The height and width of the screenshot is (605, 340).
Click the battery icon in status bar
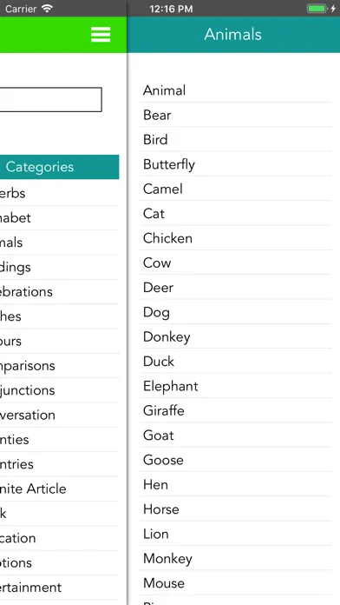click(317, 9)
